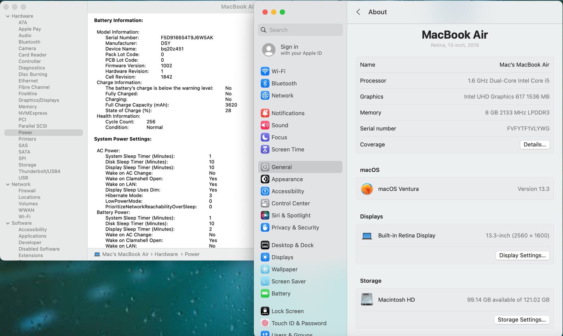
Task: Select the Screen Time hourglass icon
Action: click(x=265, y=150)
